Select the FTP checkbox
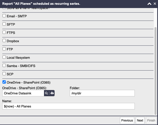The width and height of the screenshot is (158, 125). click(x=4, y=49)
